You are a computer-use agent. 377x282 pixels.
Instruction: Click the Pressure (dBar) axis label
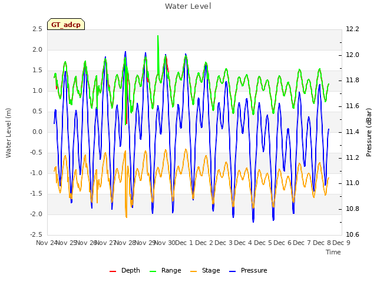click(369, 132)
